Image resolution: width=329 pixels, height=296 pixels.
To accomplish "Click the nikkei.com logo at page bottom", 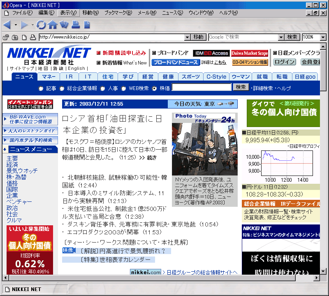I will click(x=146, y=272).
